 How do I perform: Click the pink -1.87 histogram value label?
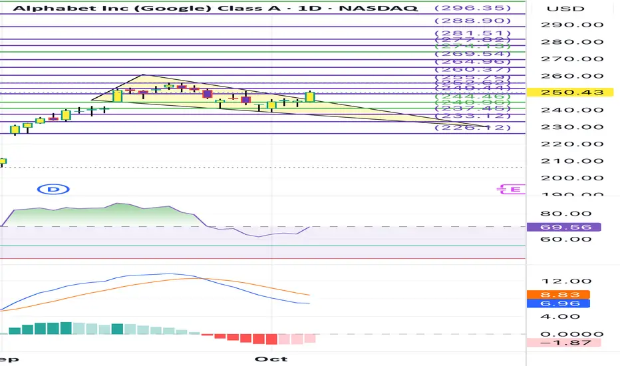(563, 343)
